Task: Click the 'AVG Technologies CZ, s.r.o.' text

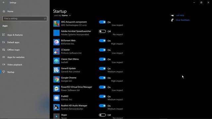Action: [x=74, y=25]
